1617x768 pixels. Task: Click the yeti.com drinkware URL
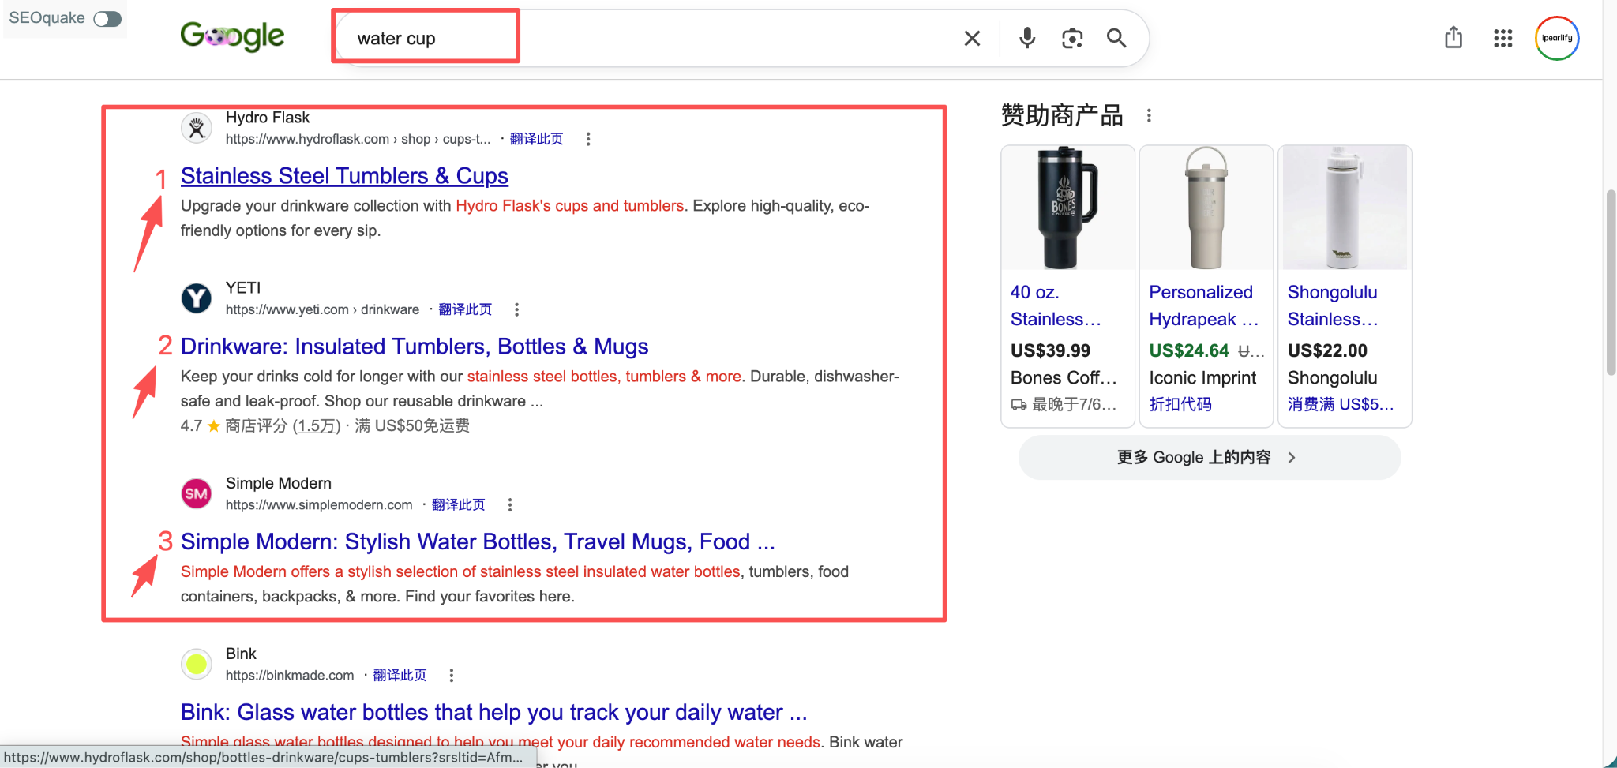322,309
